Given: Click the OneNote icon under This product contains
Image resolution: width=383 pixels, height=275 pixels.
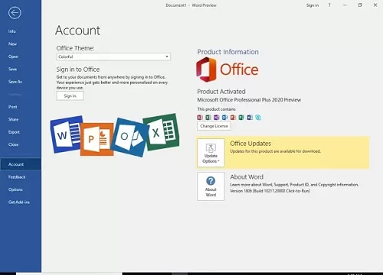Looking at the screenshot, I should point(217,118).
